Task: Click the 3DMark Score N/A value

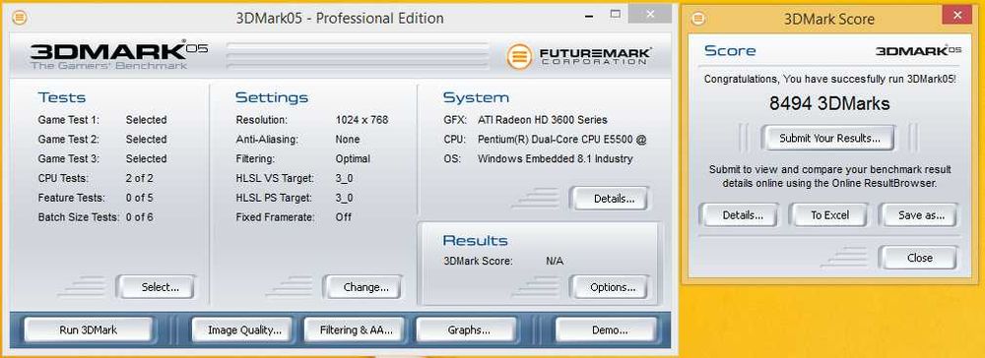Action: pos(555,261)
